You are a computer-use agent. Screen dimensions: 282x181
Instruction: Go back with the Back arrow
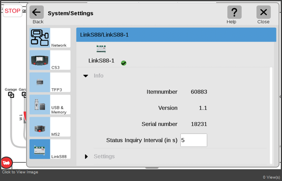point(37,12)
